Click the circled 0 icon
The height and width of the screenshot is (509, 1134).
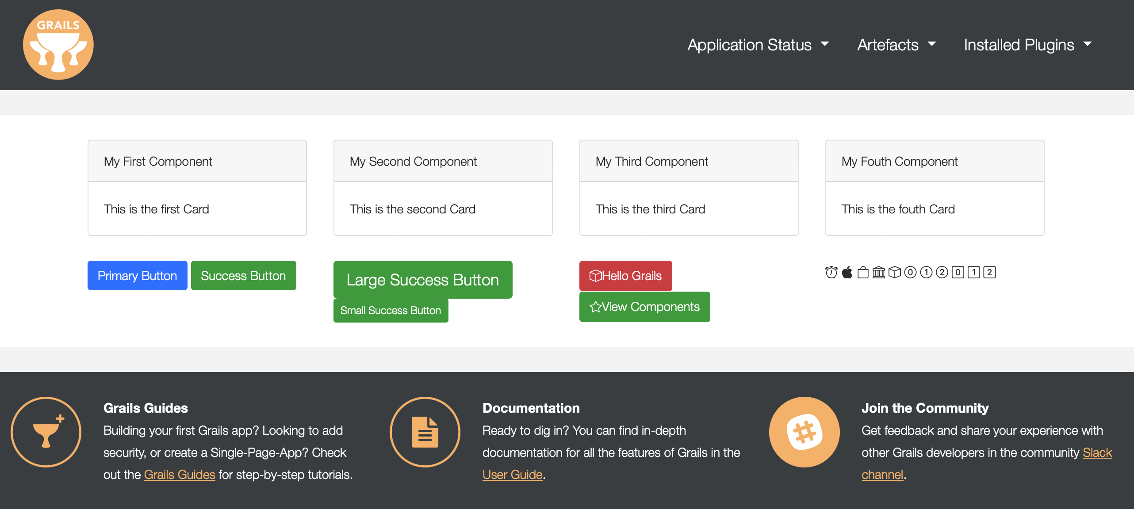click(910, 272)
